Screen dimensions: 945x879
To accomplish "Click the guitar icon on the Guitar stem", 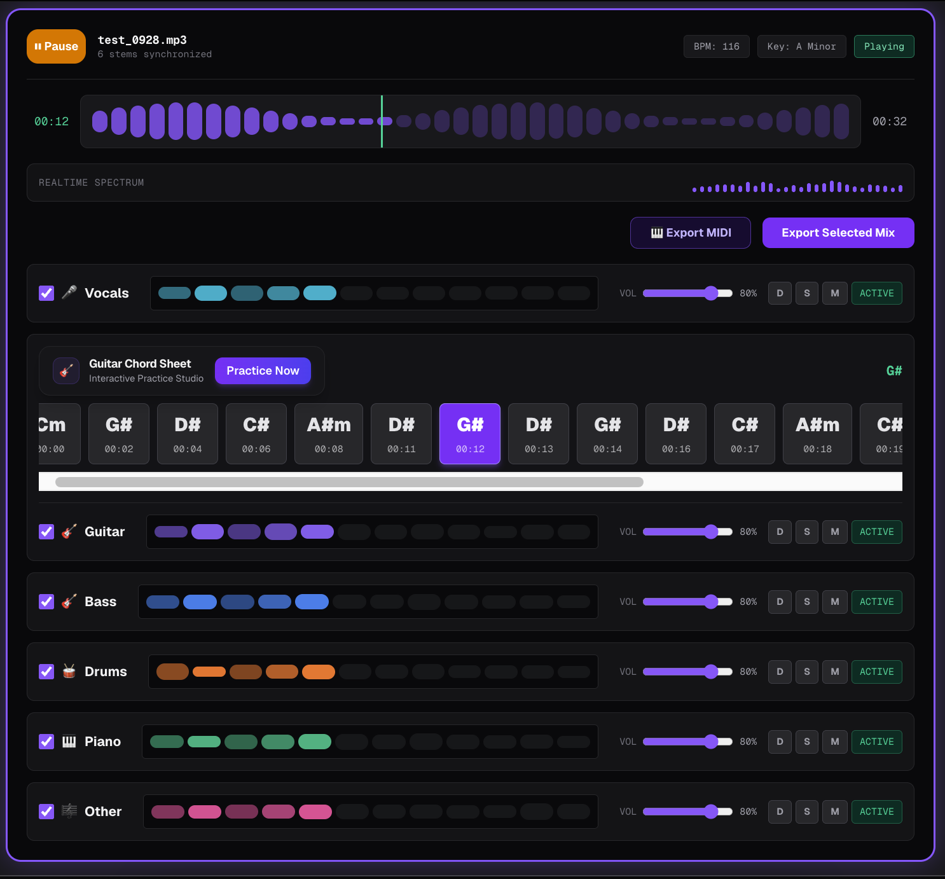I will tap(69, 532).
